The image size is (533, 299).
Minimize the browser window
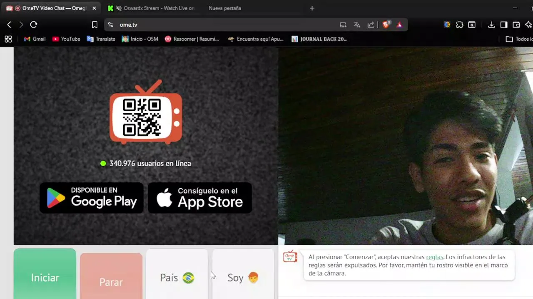pos(515,8)
